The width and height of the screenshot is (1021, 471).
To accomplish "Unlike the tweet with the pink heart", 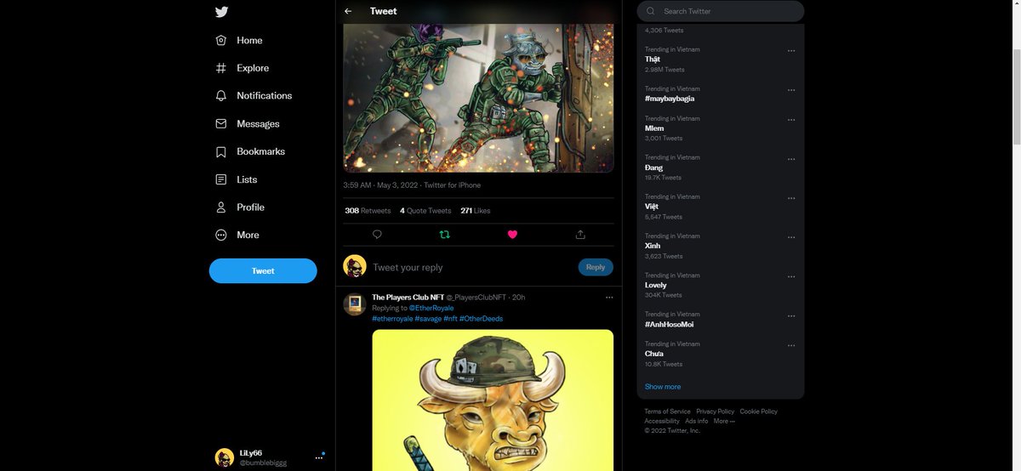I will 512,234.
